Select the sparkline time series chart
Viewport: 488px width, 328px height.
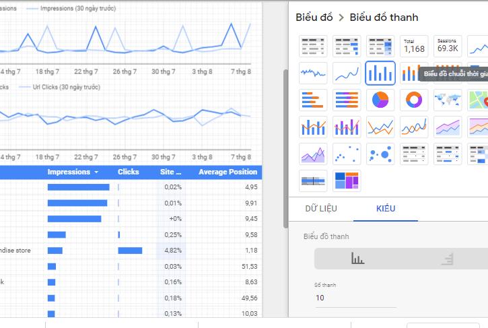tap(313, 73)
